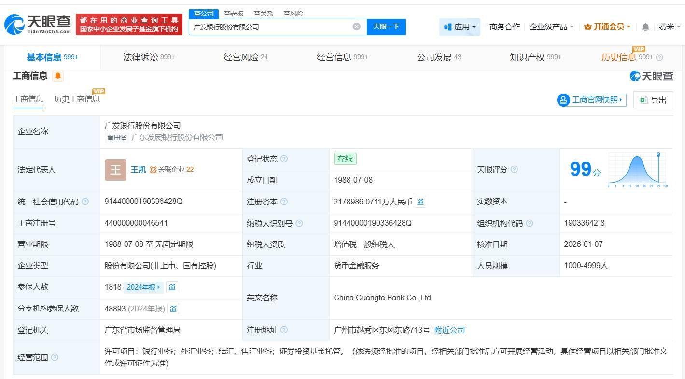Open the 应用 dropdown menu

(x=460, y=27)
